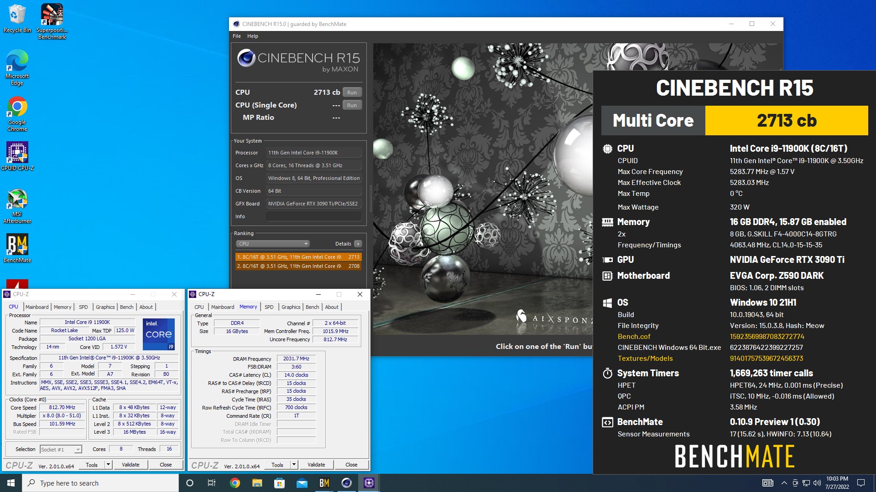
Task: Open Cortana circle icon on taskbar
Action: coord(190,483)
